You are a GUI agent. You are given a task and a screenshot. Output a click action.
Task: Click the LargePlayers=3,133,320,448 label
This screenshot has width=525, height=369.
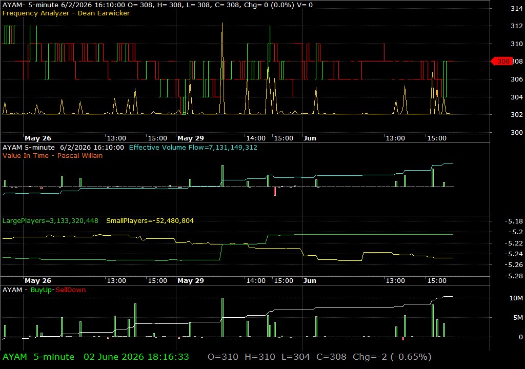pos(50,221)
